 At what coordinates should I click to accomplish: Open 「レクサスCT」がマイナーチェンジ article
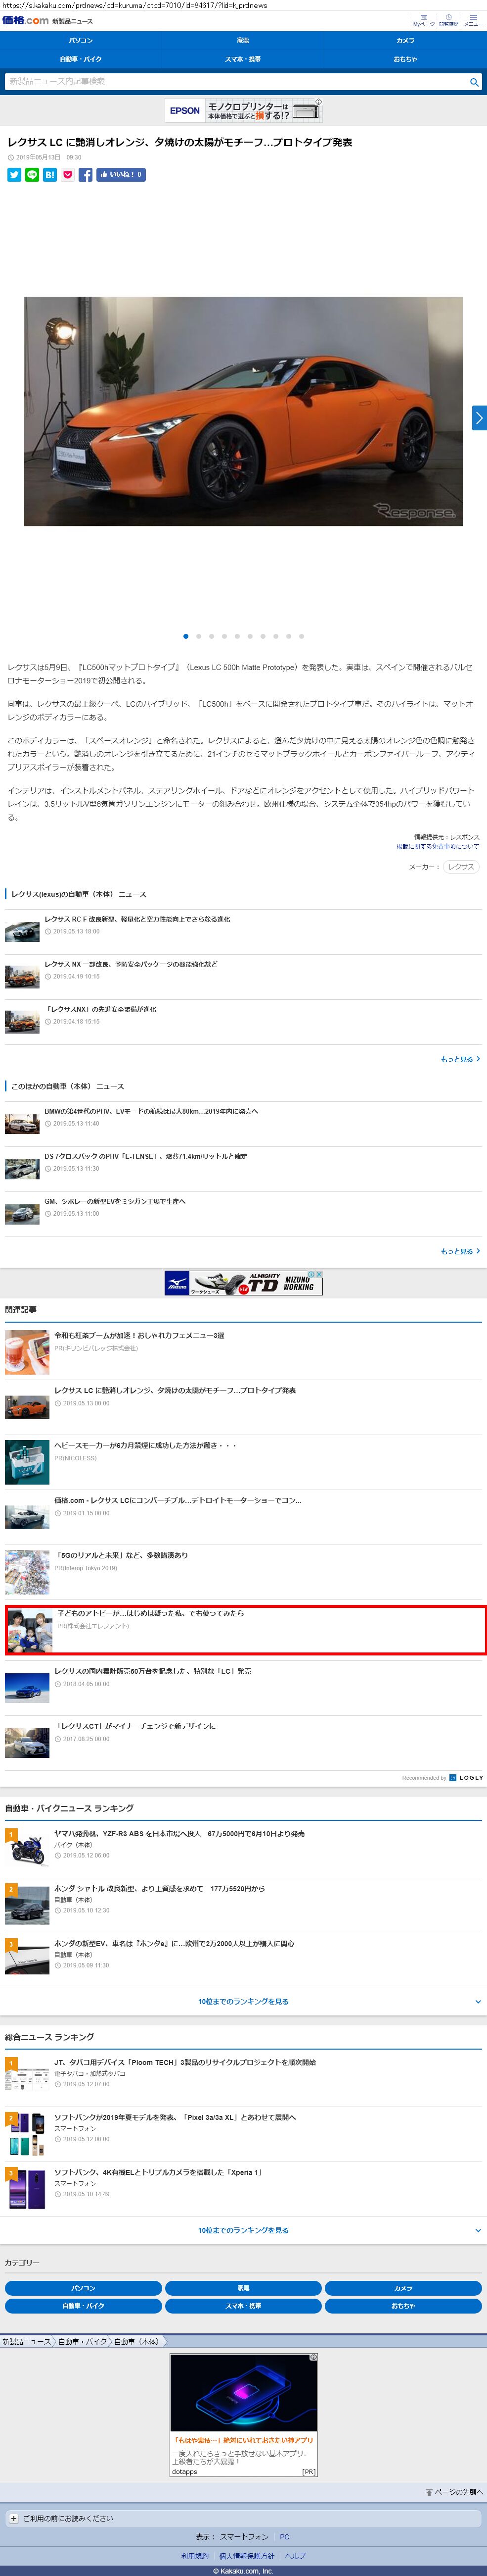(134, 1726)
